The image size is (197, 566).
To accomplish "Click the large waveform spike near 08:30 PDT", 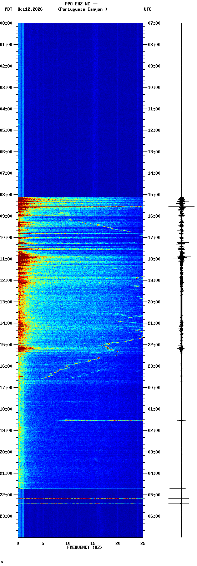I will (x=182, y=206).
